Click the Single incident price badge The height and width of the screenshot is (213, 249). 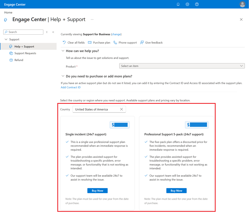(120, 125)
